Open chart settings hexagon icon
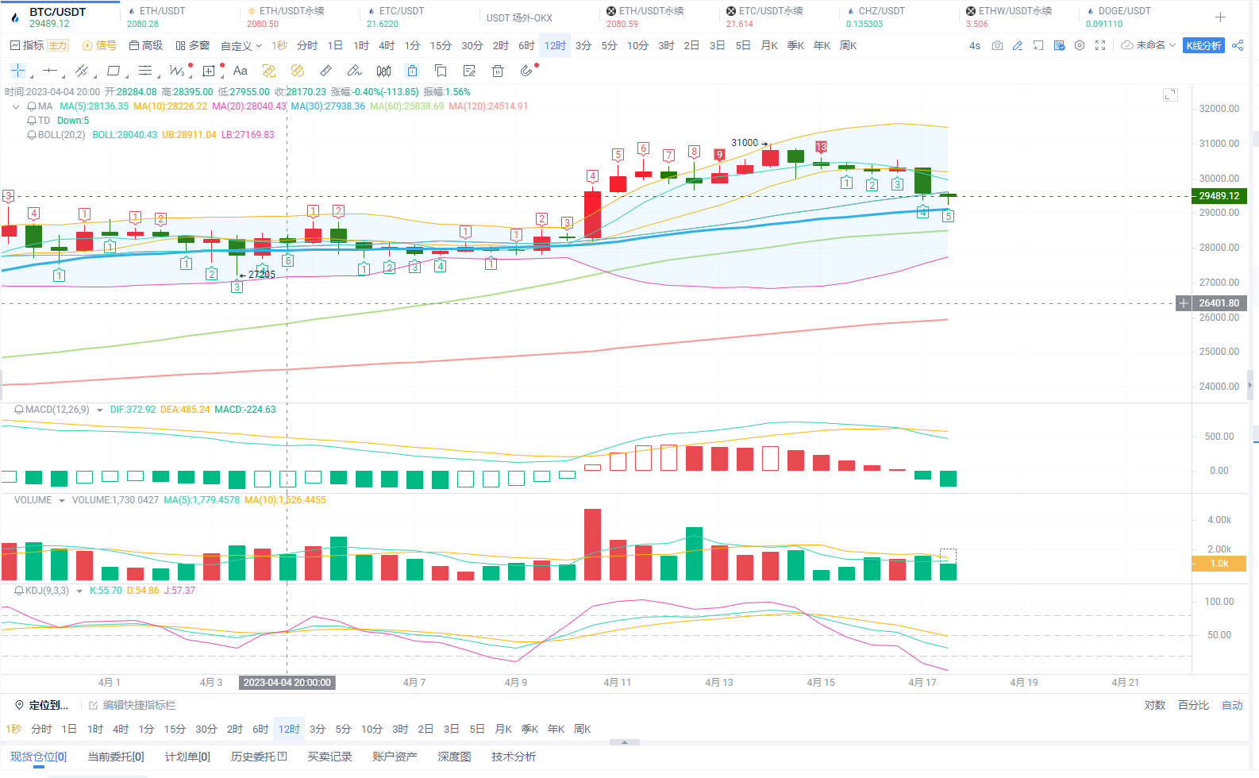Image resolution: width=1259 pixels, height=778 pixels. [x=1080, y=46]
